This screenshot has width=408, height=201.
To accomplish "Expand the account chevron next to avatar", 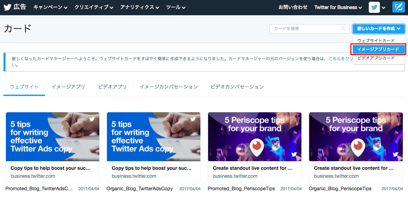I will point(383,8).
